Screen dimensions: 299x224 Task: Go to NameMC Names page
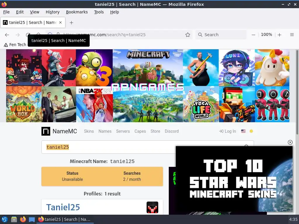105,131
